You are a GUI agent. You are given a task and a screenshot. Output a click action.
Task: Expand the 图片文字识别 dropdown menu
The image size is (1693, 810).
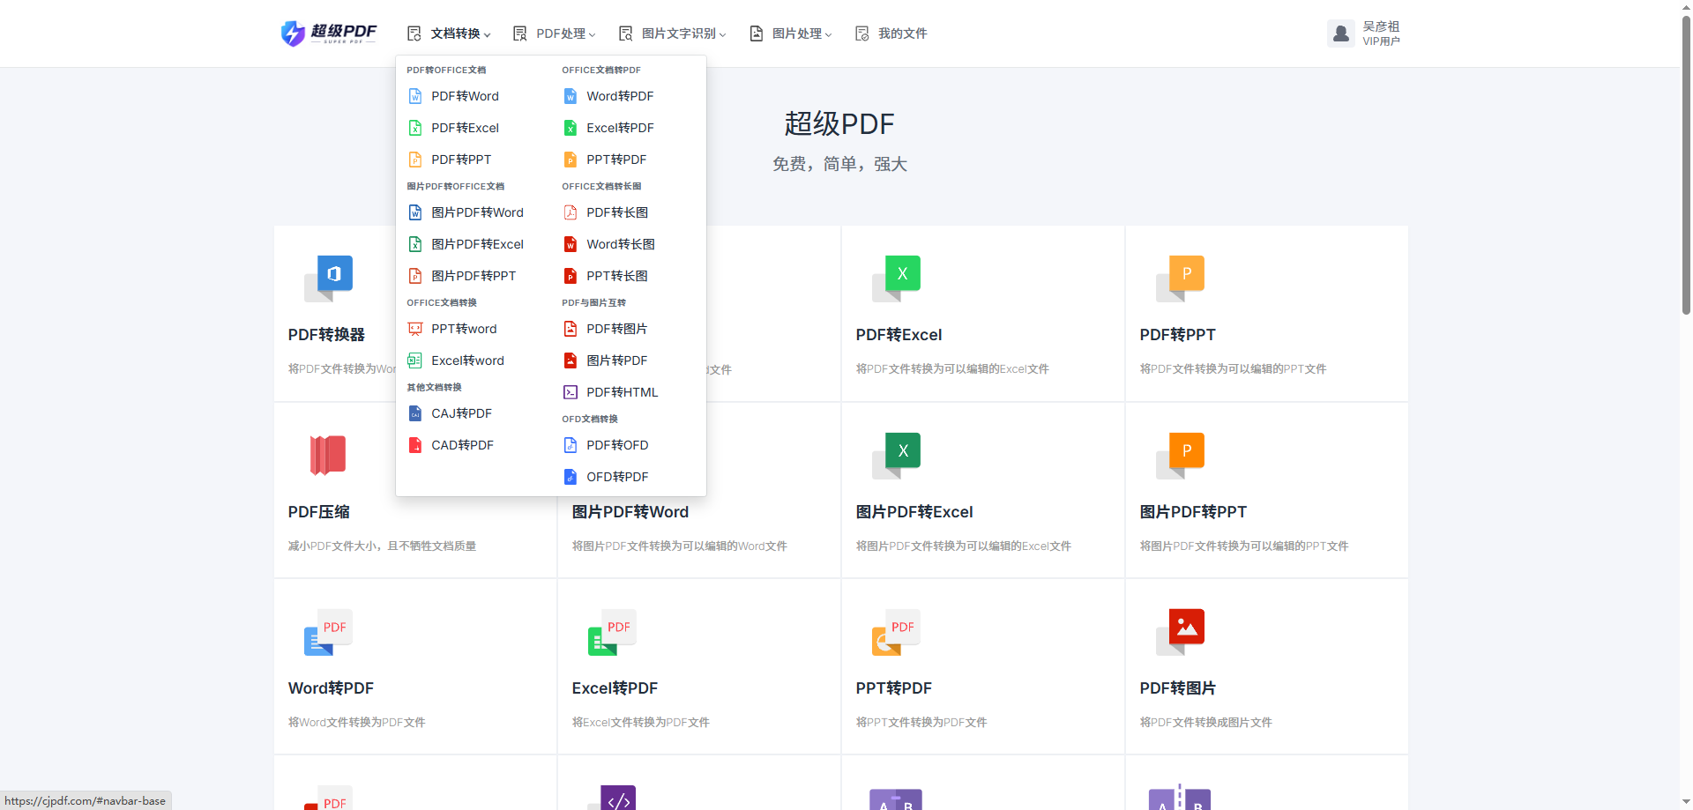(672, 33)
